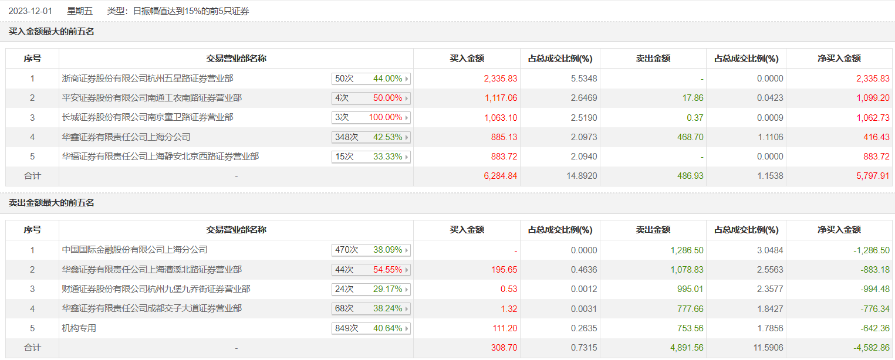
Task: Click 中国国际金融股份有限公司上海分公司 name
Action: [135, 250]
